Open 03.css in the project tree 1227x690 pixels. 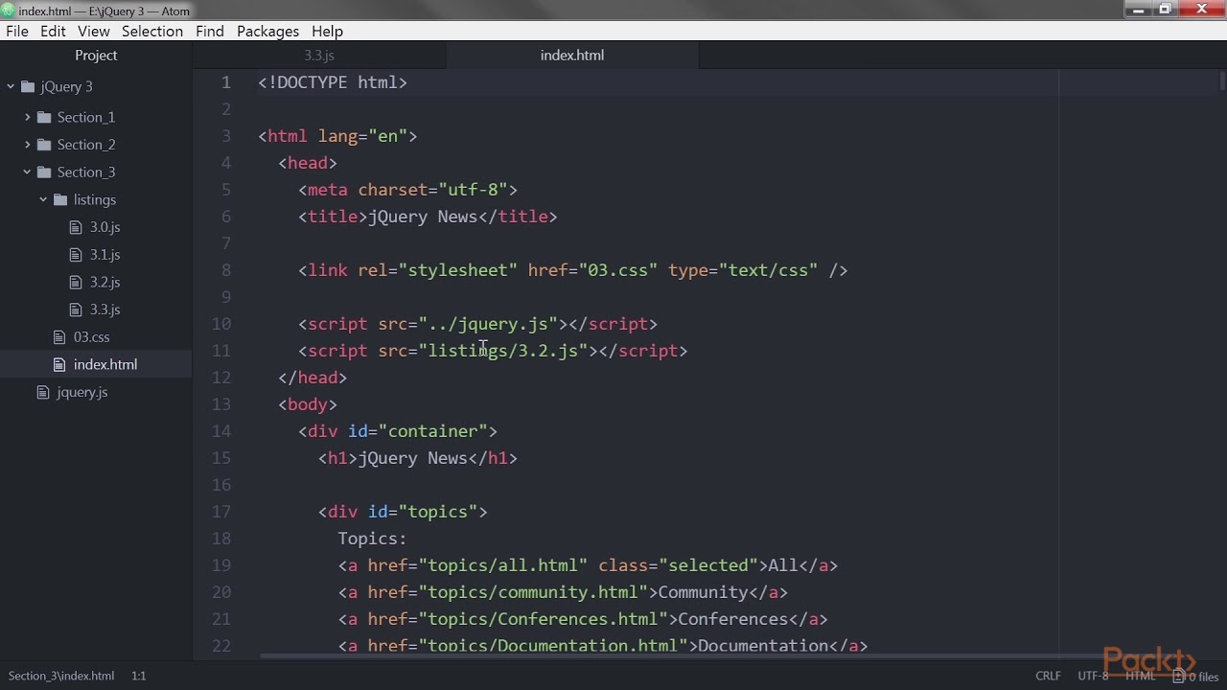tap(92, 337)
